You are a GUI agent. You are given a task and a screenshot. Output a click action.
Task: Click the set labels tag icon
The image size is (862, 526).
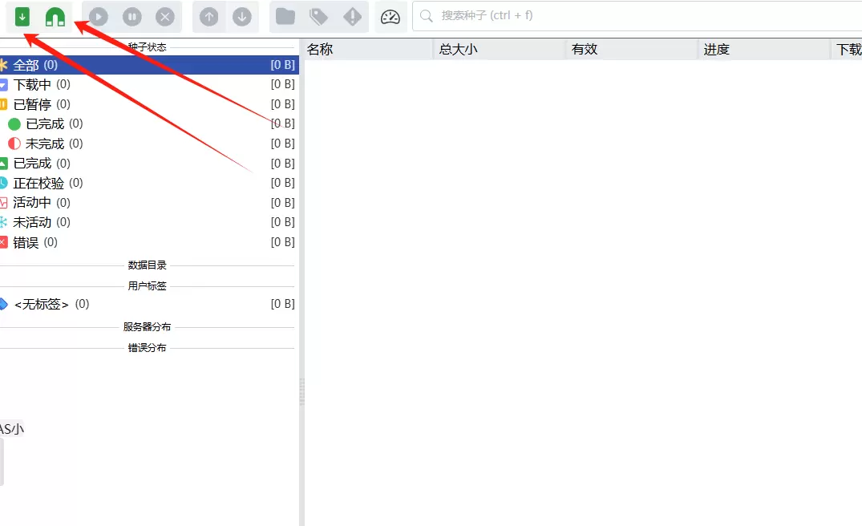(318, 16)
